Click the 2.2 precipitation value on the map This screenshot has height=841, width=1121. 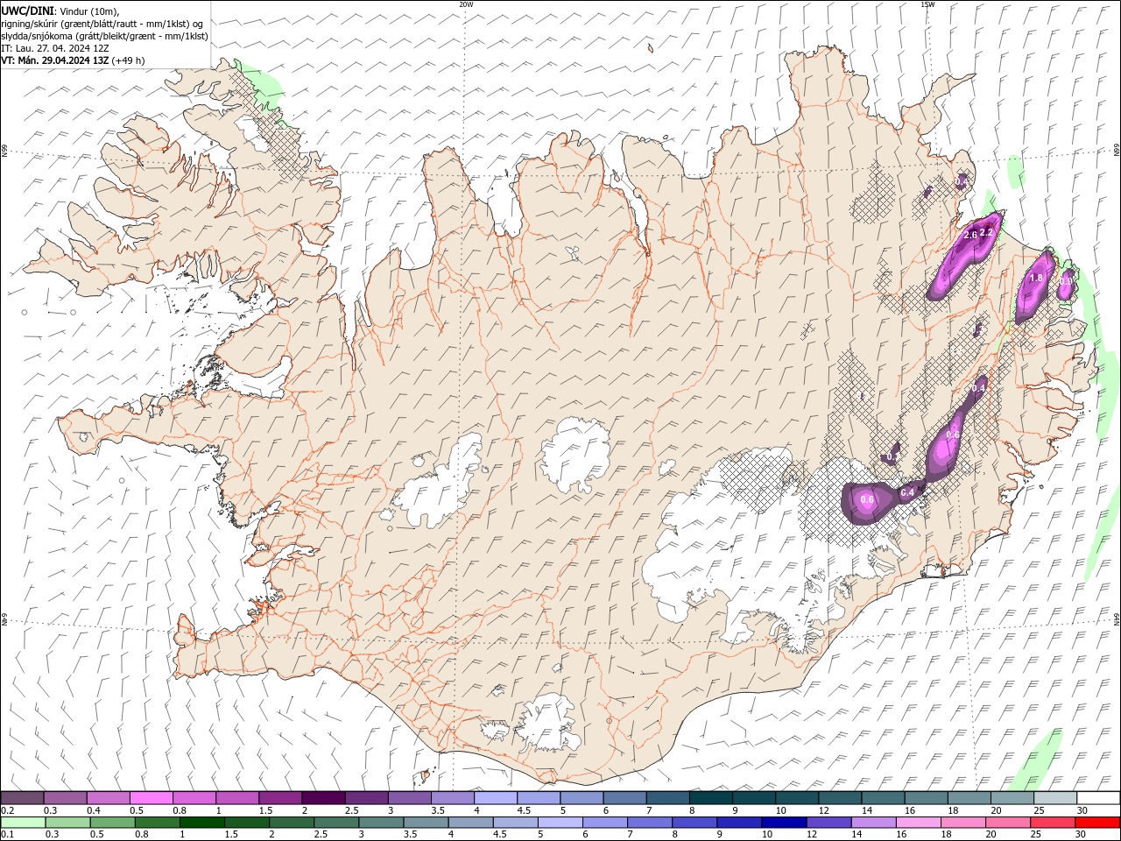click(985, 232)
